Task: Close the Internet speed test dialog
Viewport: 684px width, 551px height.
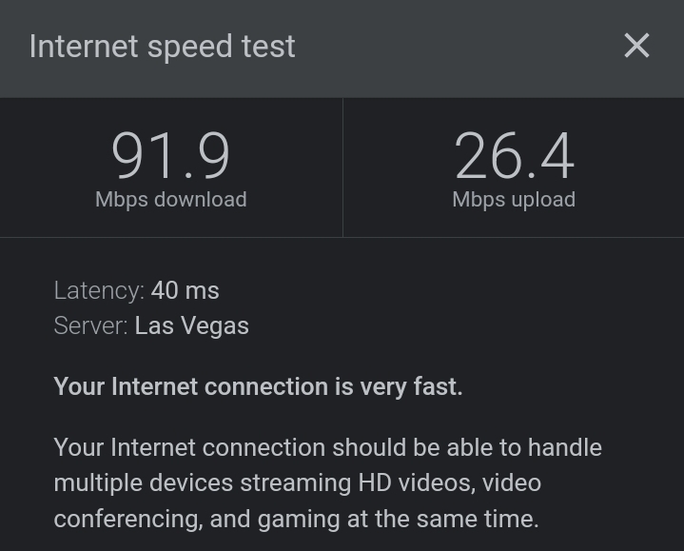Action: click(636, 46)
